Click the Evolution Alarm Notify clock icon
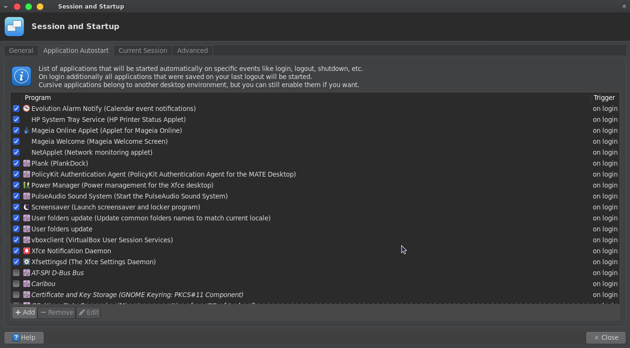 point(27,109)
